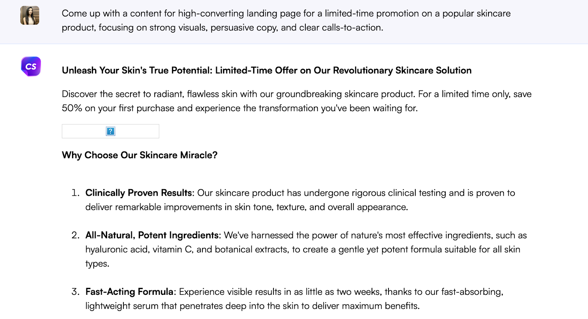Click the empty image placeholder box
This screenshot has width=588, height=319.
tap(140, 131)
